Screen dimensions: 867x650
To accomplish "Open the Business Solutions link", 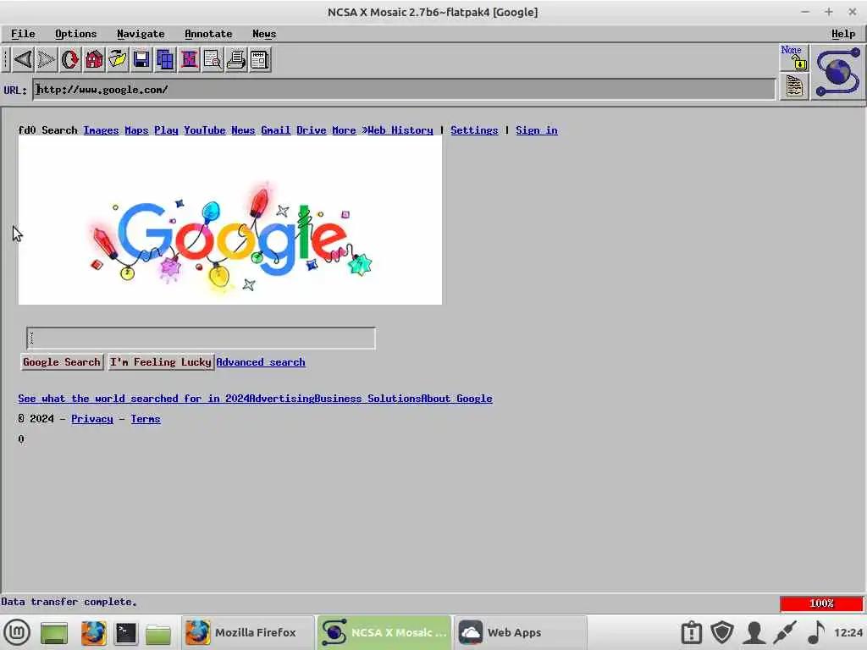I will (x=367, y=399).
